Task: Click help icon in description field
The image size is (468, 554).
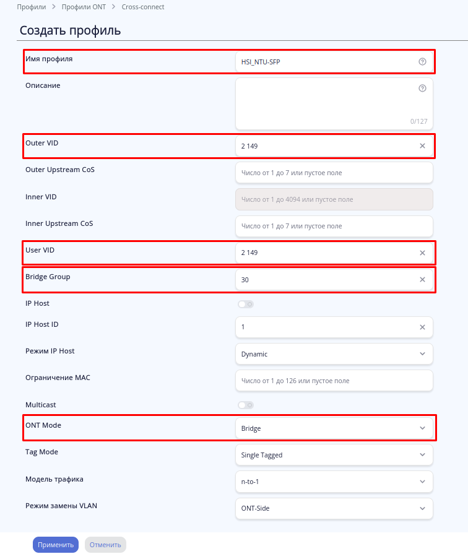Action: point(422,89)
